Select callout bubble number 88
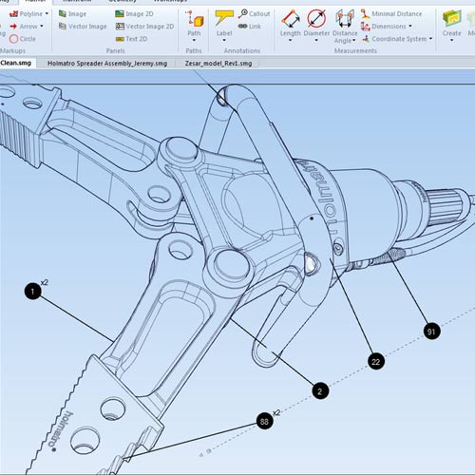The width and height of the screenshot is (475, 475). (264, 421)
